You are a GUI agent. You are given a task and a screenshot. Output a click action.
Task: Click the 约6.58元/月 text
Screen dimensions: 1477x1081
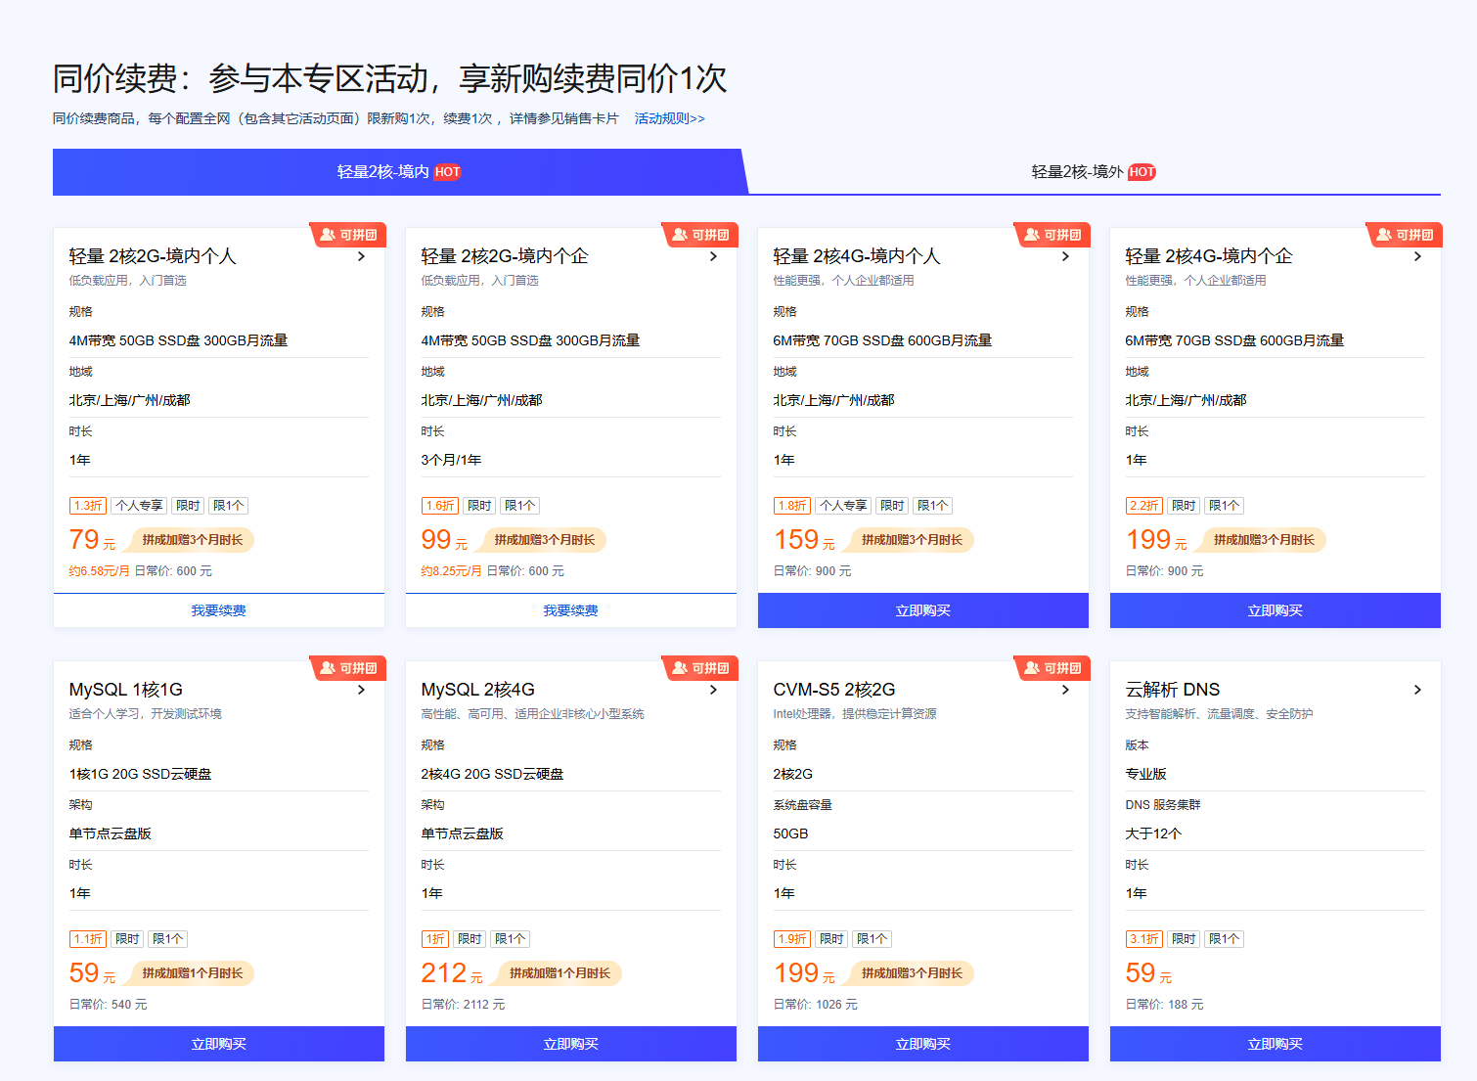pos(99,571)
